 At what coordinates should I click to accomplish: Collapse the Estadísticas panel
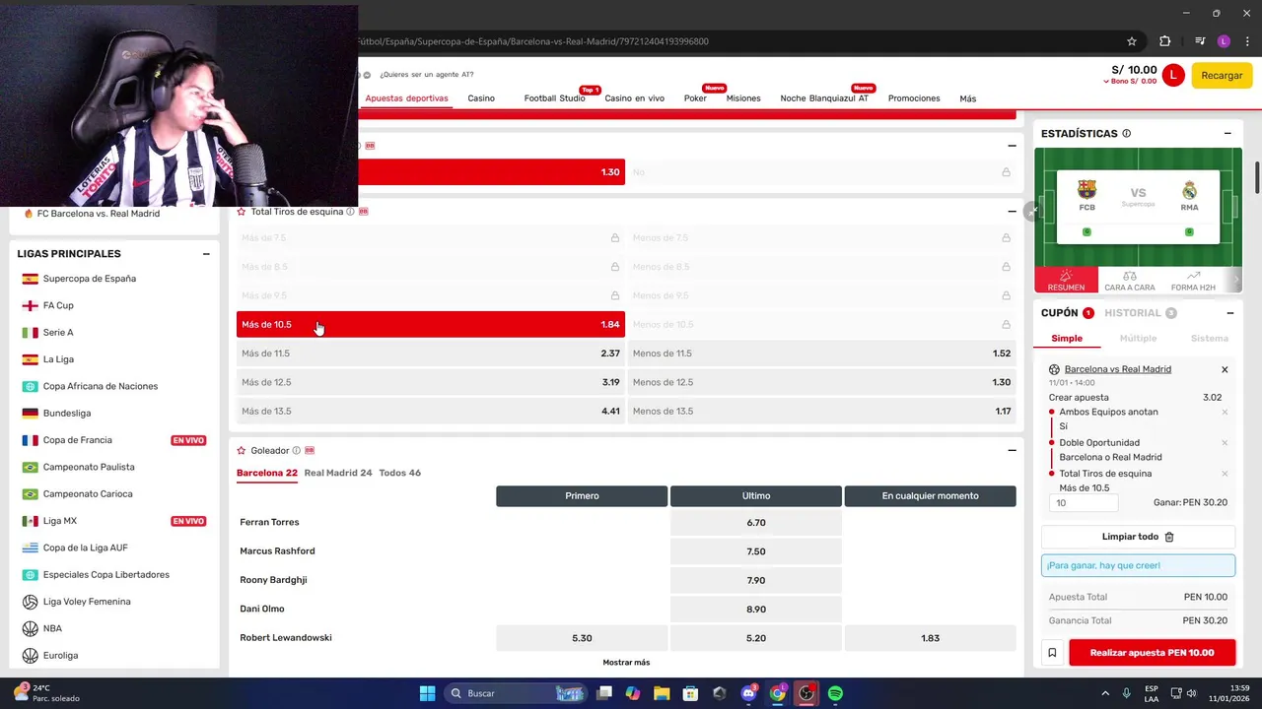coord(1227,133)
